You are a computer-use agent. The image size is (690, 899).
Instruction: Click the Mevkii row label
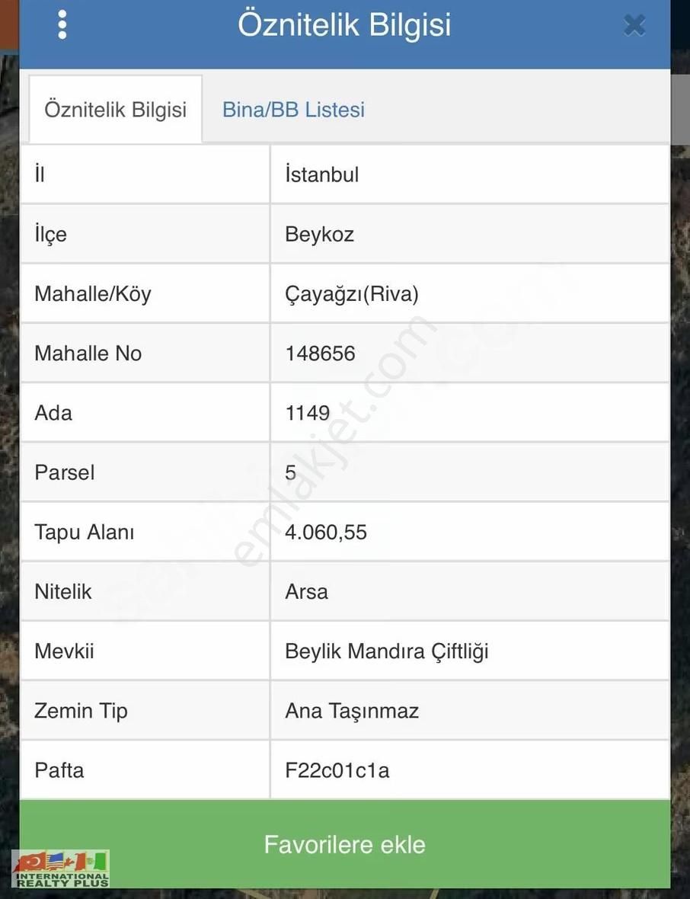pyautogui.click(x=65, y=651)
